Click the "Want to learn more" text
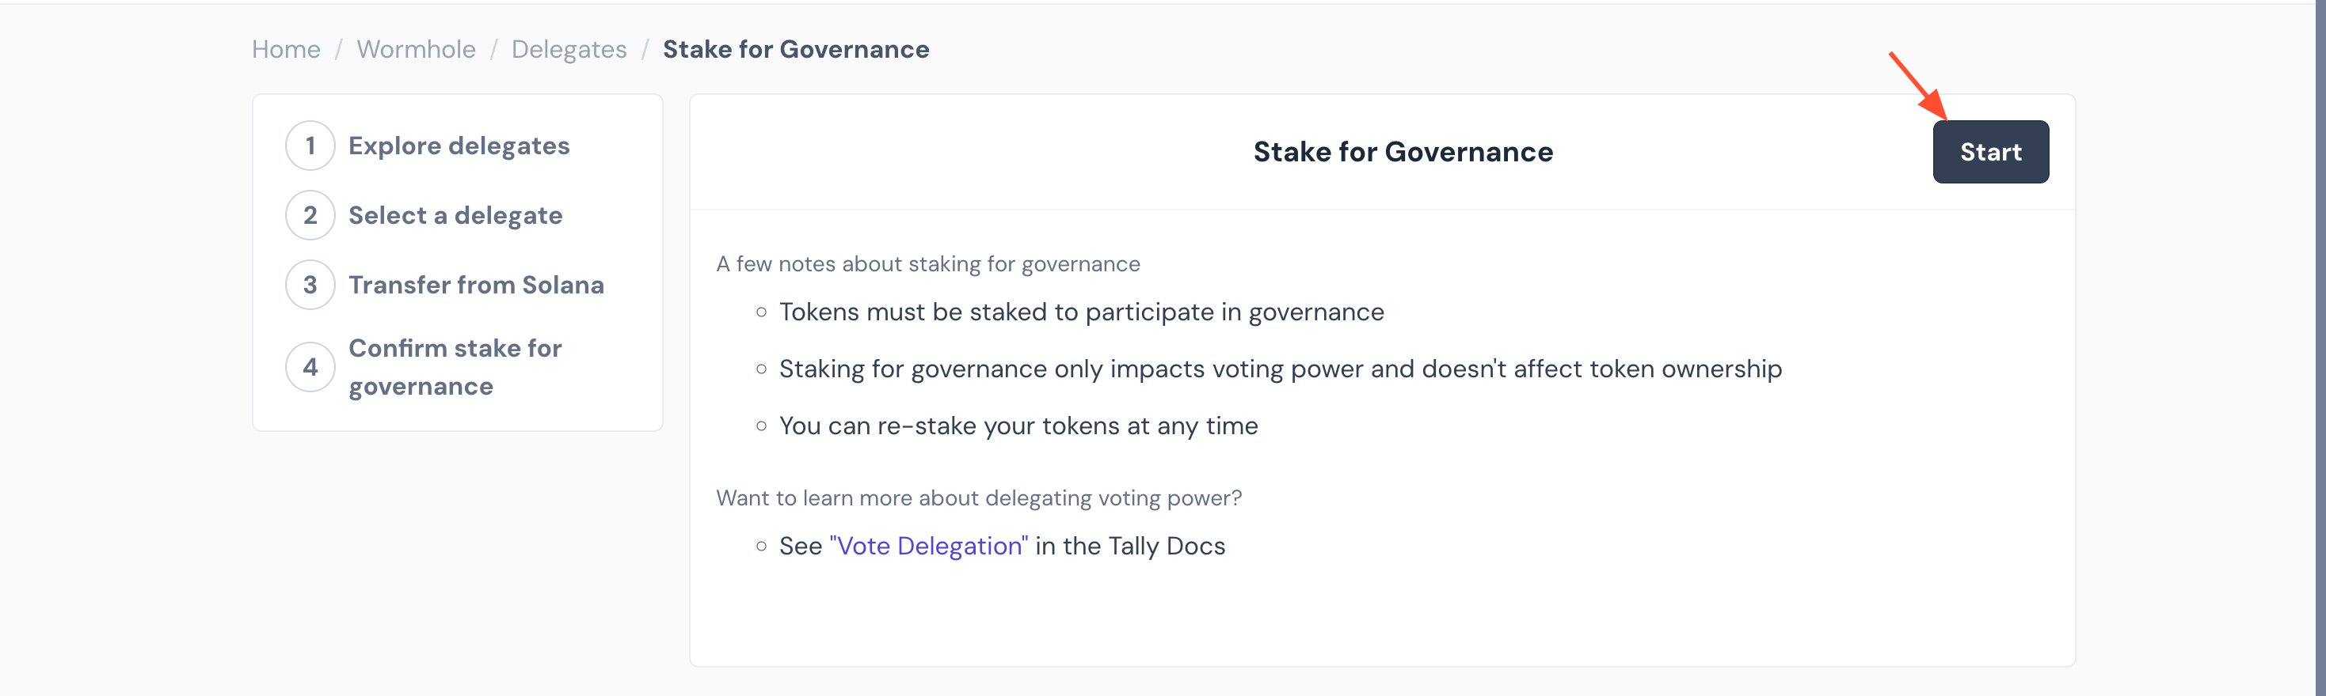The width and height of the screenshot is (2326, 696). coord(978,497)
